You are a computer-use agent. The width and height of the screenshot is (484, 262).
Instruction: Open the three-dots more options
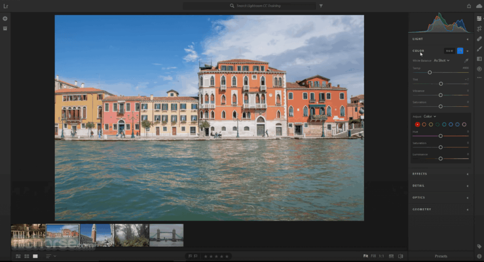[479, 78]
